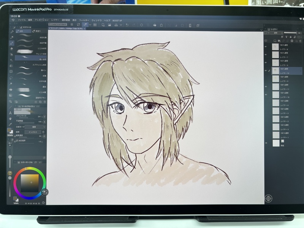This screenshot has height=228, width=304.
Task: Hide レイヤー 6 using its eye icon
Action: (x=266, y=63)
